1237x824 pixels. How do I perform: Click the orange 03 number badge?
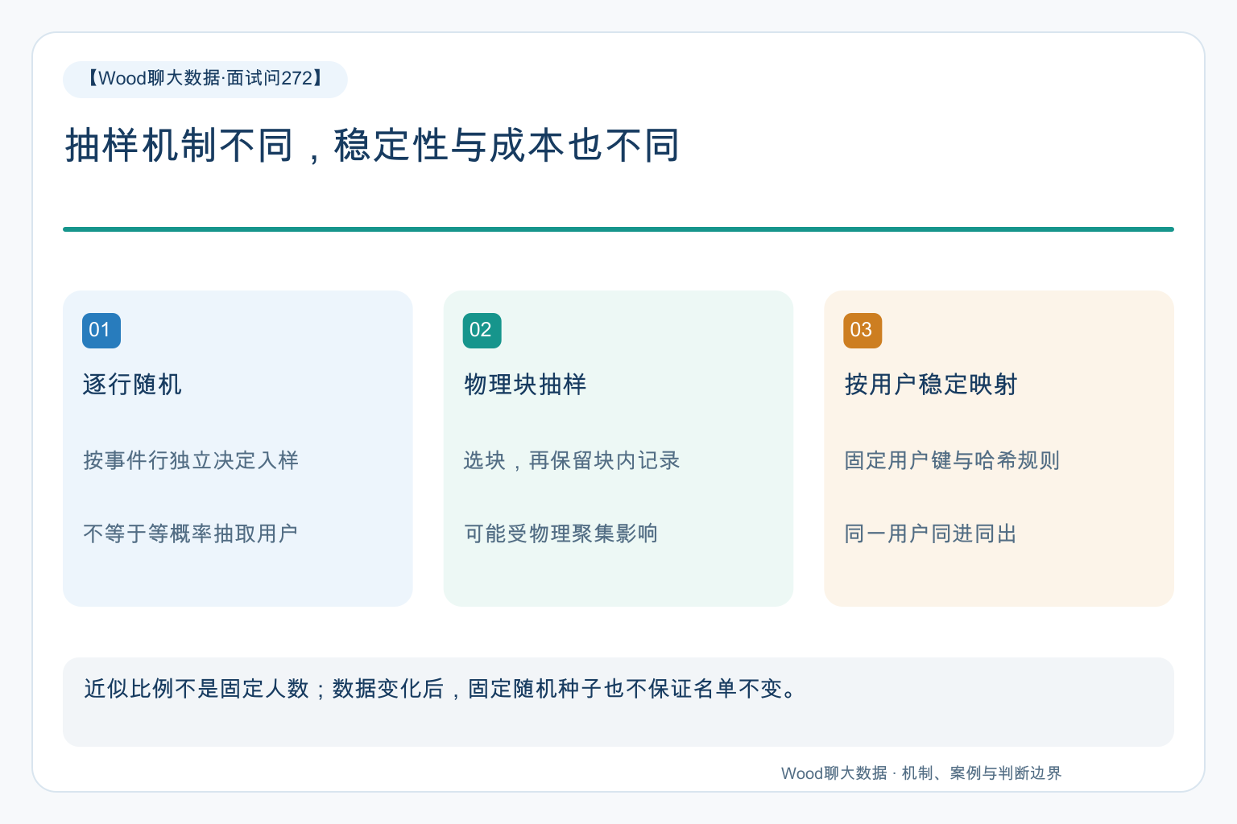tap(863, 331)
